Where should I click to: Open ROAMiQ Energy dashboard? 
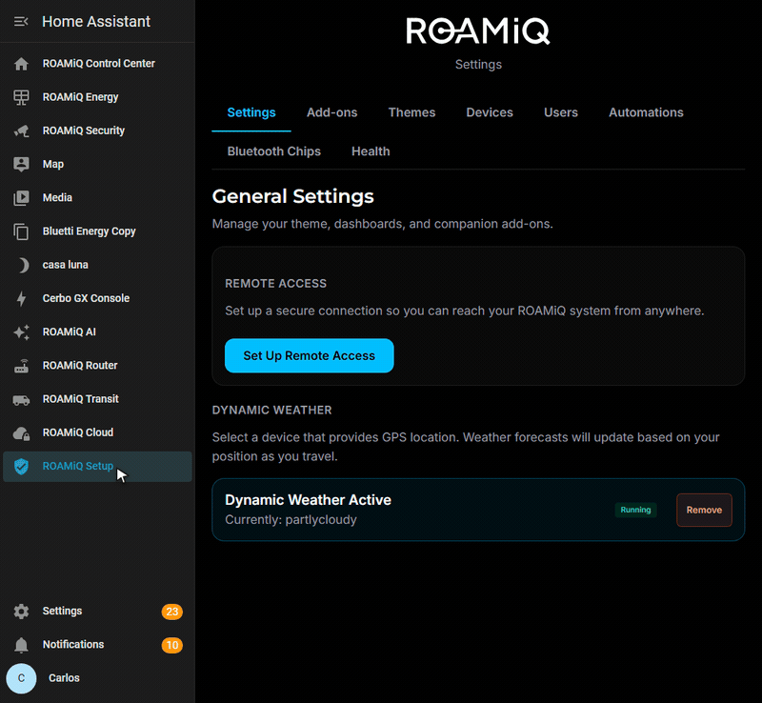pos(80,97)
